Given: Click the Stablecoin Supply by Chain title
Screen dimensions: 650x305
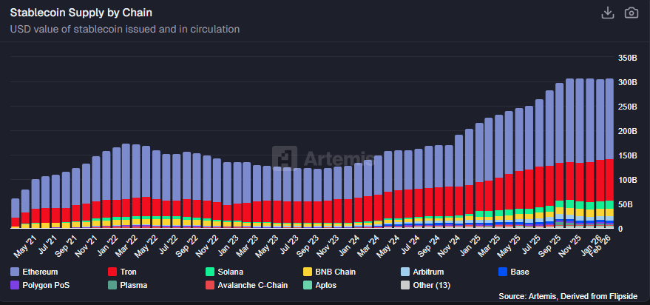Looking at the screenshot, I should point(82,13).
